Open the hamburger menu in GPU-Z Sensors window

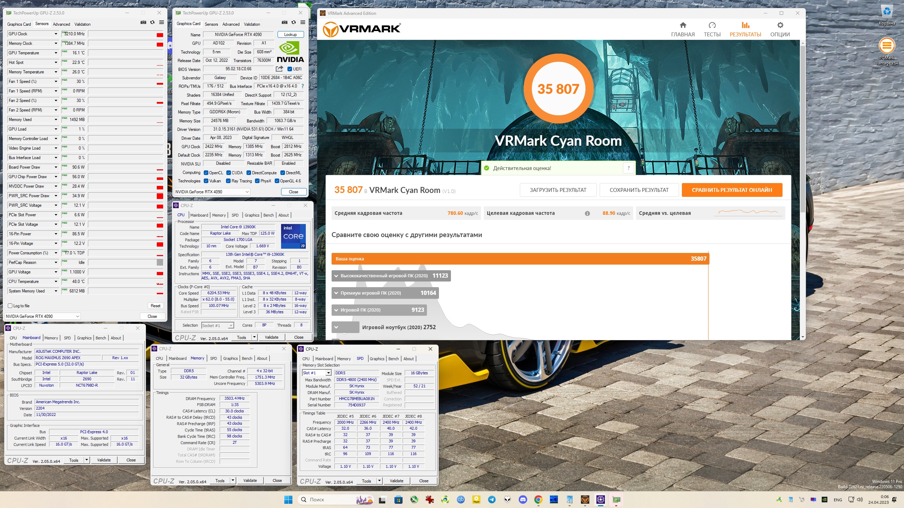(161, 22)
